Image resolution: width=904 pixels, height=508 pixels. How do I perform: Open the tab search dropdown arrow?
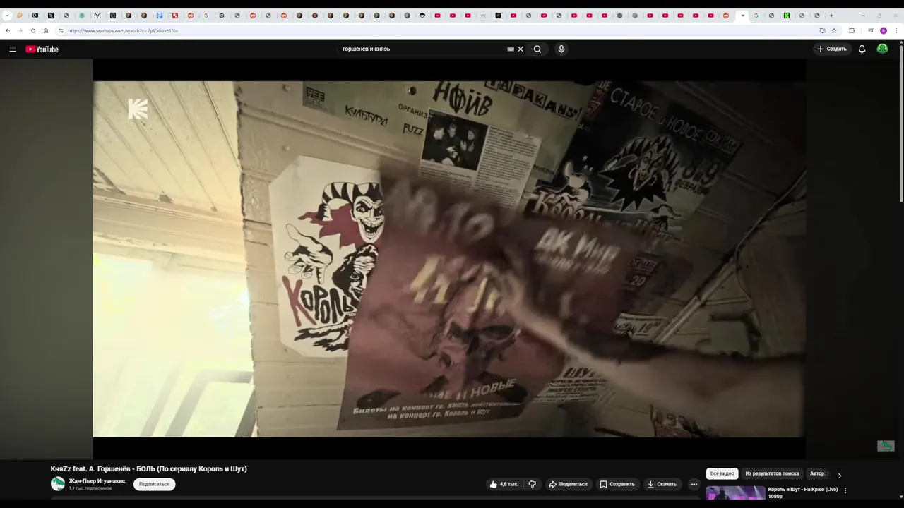7,16
